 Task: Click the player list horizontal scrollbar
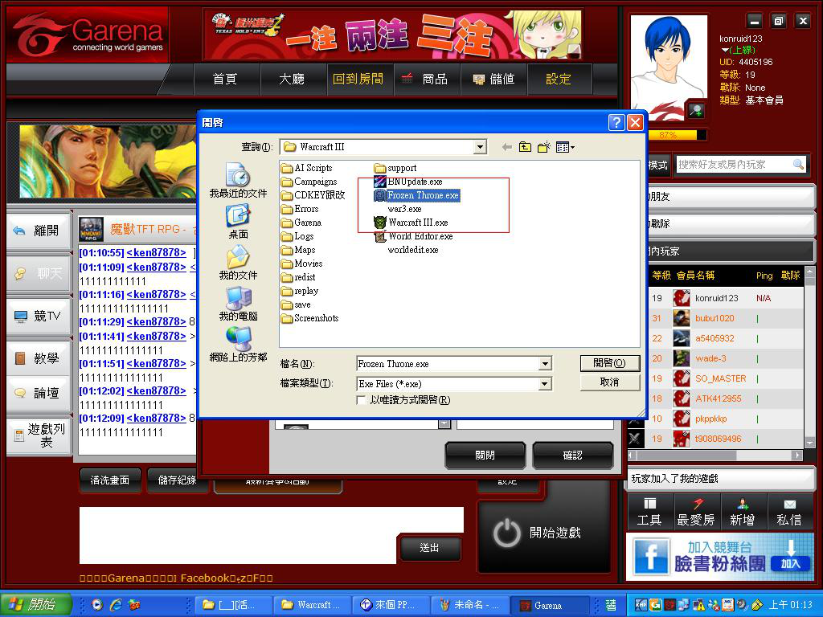[715, 456]
